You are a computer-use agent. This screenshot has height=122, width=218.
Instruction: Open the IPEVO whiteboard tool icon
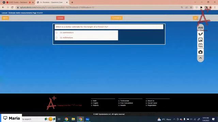pos(200,40)
